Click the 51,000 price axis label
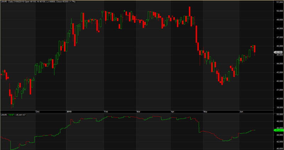 coord(280,2)
